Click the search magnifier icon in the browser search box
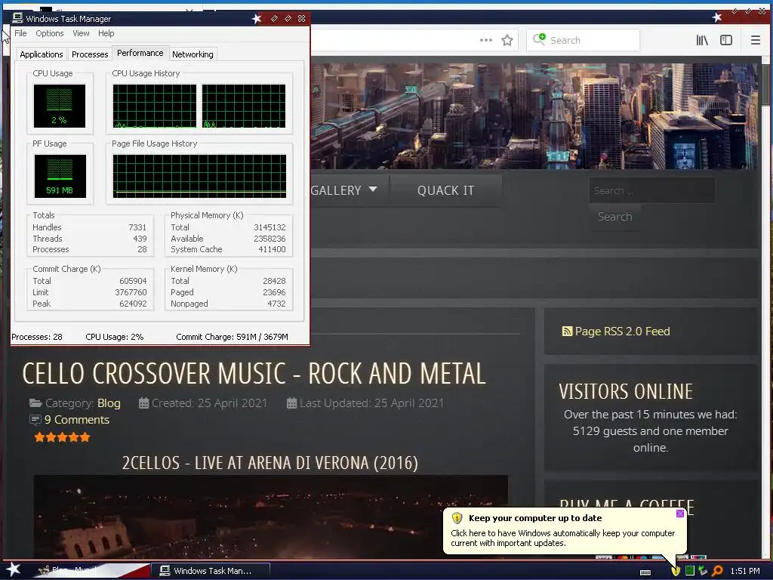 pyautogui.click(x=539, y=39)
